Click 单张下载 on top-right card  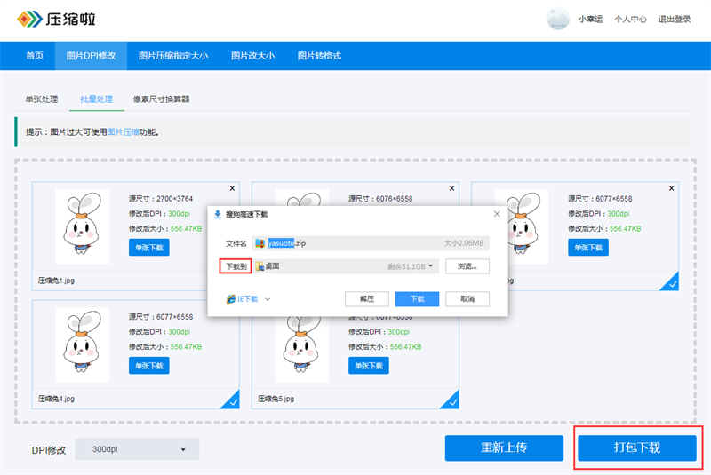[588, 248]
